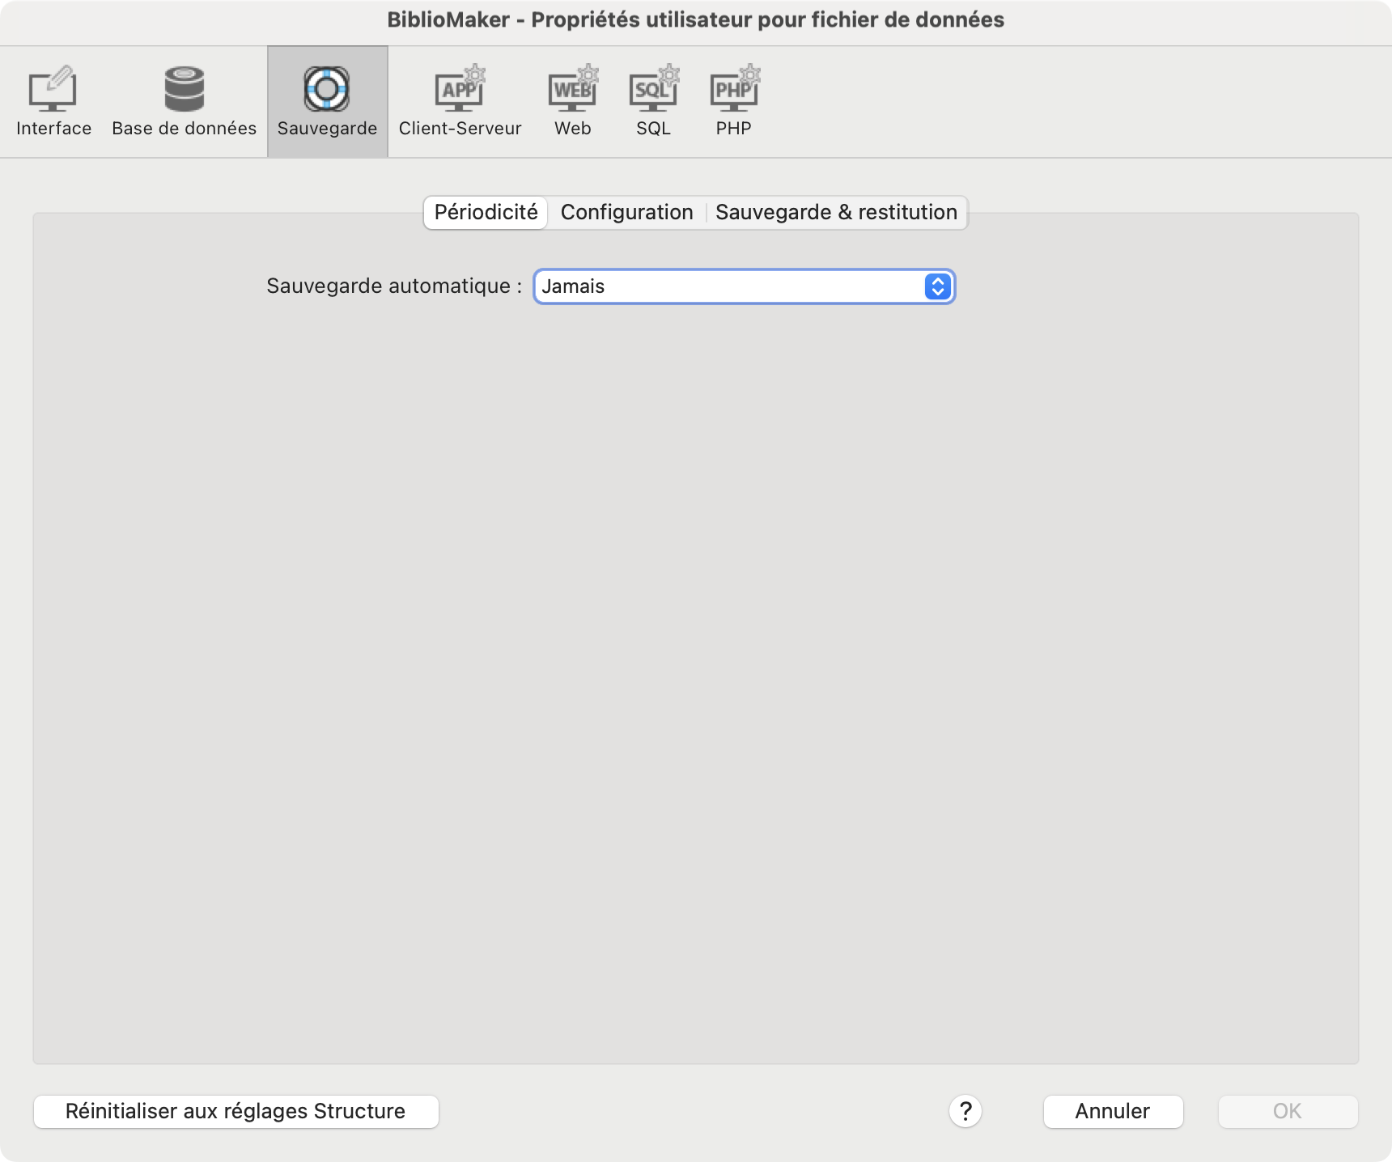Click the OK button

(x=1288, y=1111)
